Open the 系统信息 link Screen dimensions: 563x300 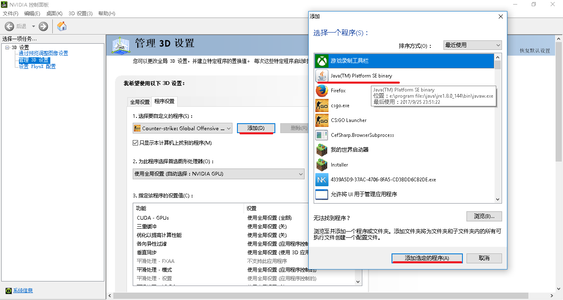tap(23, 291)
